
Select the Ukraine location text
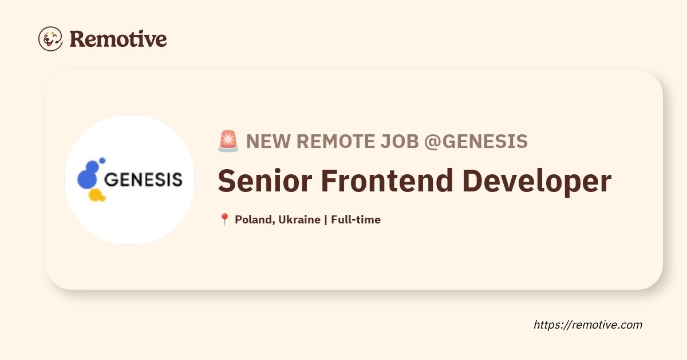point(301,219)
